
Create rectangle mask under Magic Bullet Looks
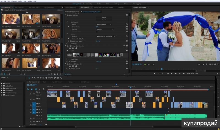coord(73,48)
